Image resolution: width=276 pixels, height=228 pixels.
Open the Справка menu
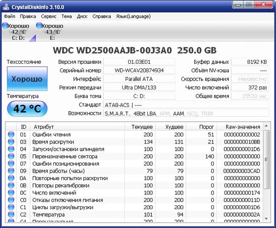102,16
